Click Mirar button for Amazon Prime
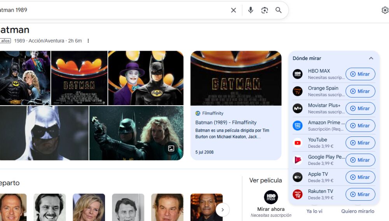389x221 pixels. (x=360, y=126)
